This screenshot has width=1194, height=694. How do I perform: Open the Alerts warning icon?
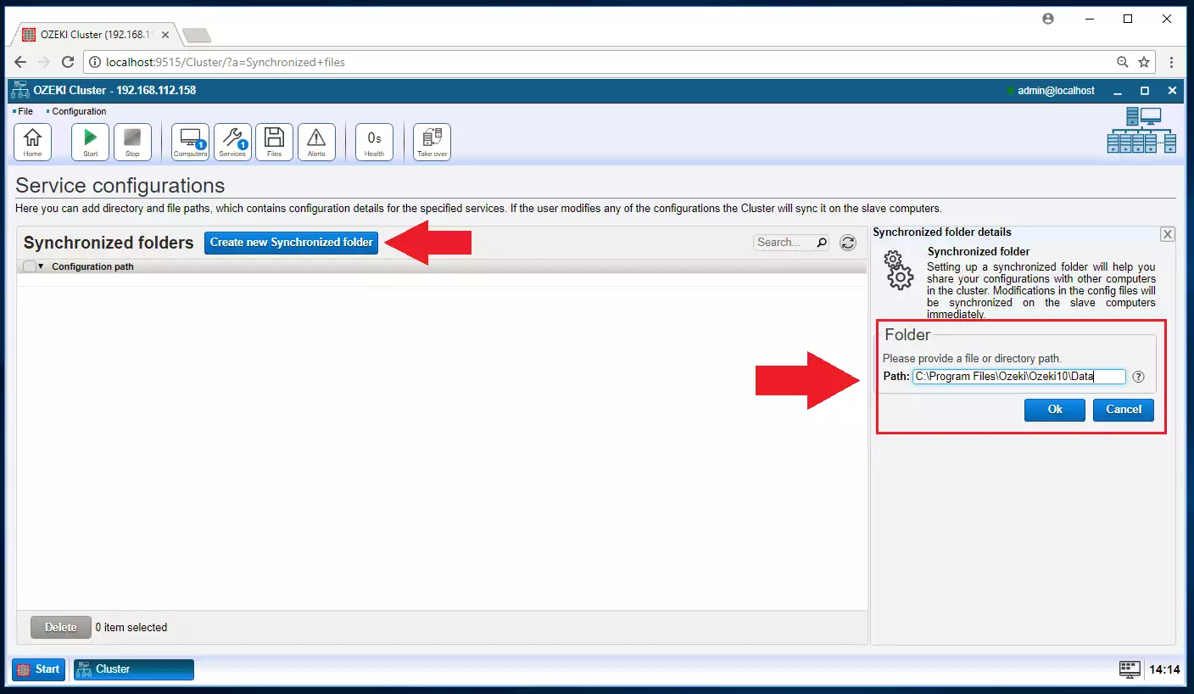click(316, 142)
